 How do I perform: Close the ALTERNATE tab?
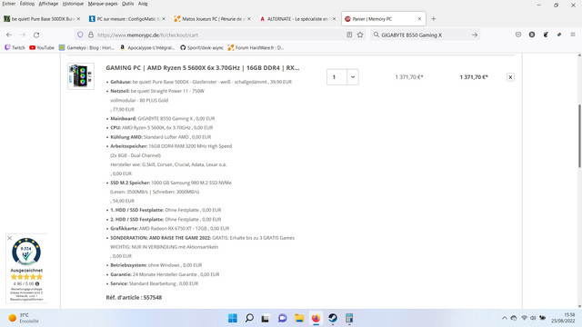pos(334,19)
